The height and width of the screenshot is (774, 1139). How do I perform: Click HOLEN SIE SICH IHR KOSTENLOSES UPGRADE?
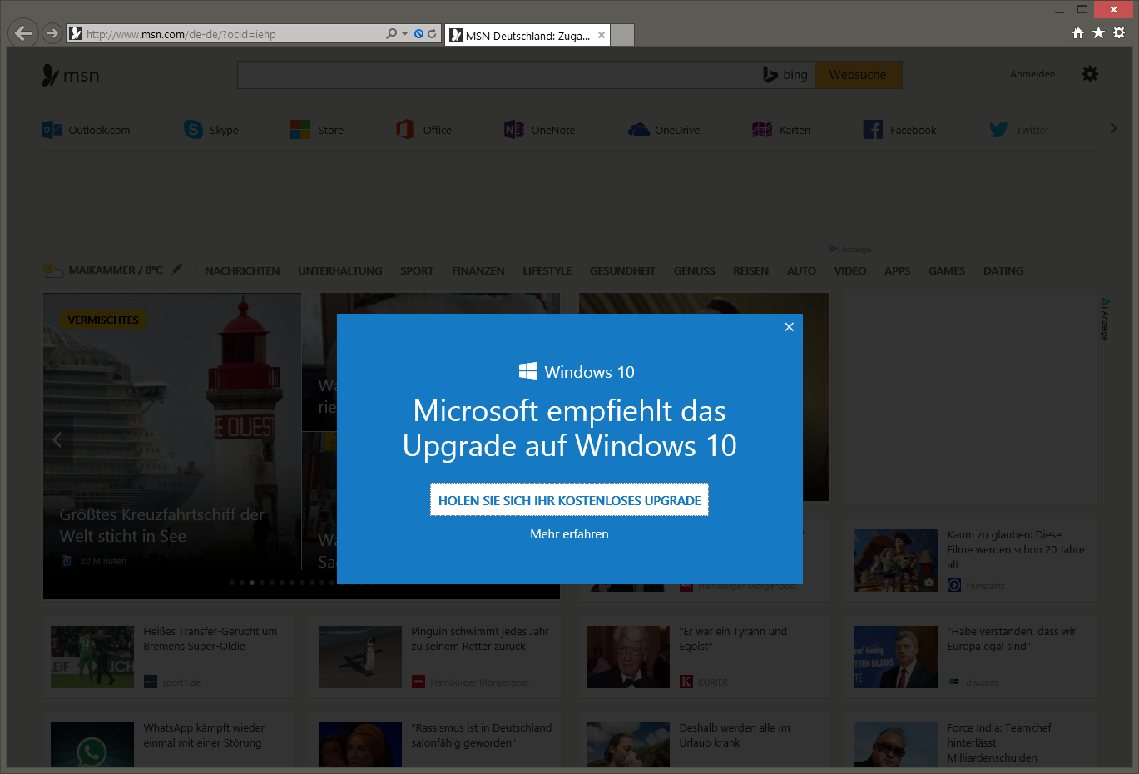pyautogui.click(x=569, y=499)
